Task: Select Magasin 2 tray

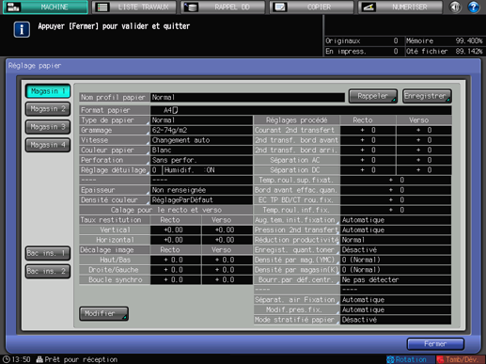Action: pos(48,109)
